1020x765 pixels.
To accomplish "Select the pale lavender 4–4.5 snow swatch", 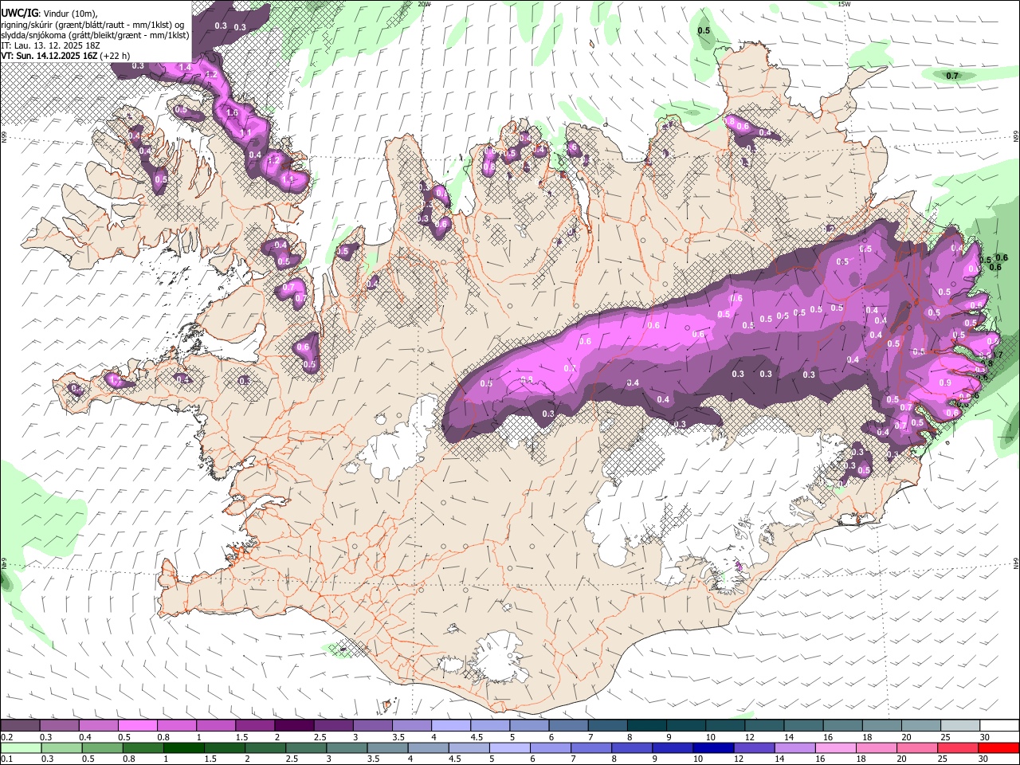I will pyautogui.click(x=451, y=726).
